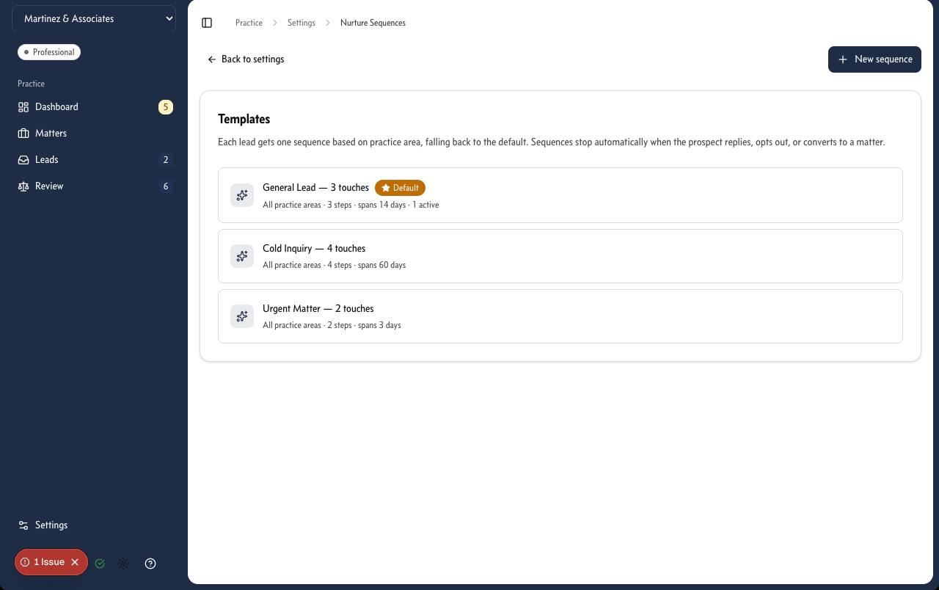The image size is (939, 590).
Task: Click the Review scales icon
Action: [x=23, y=186]
